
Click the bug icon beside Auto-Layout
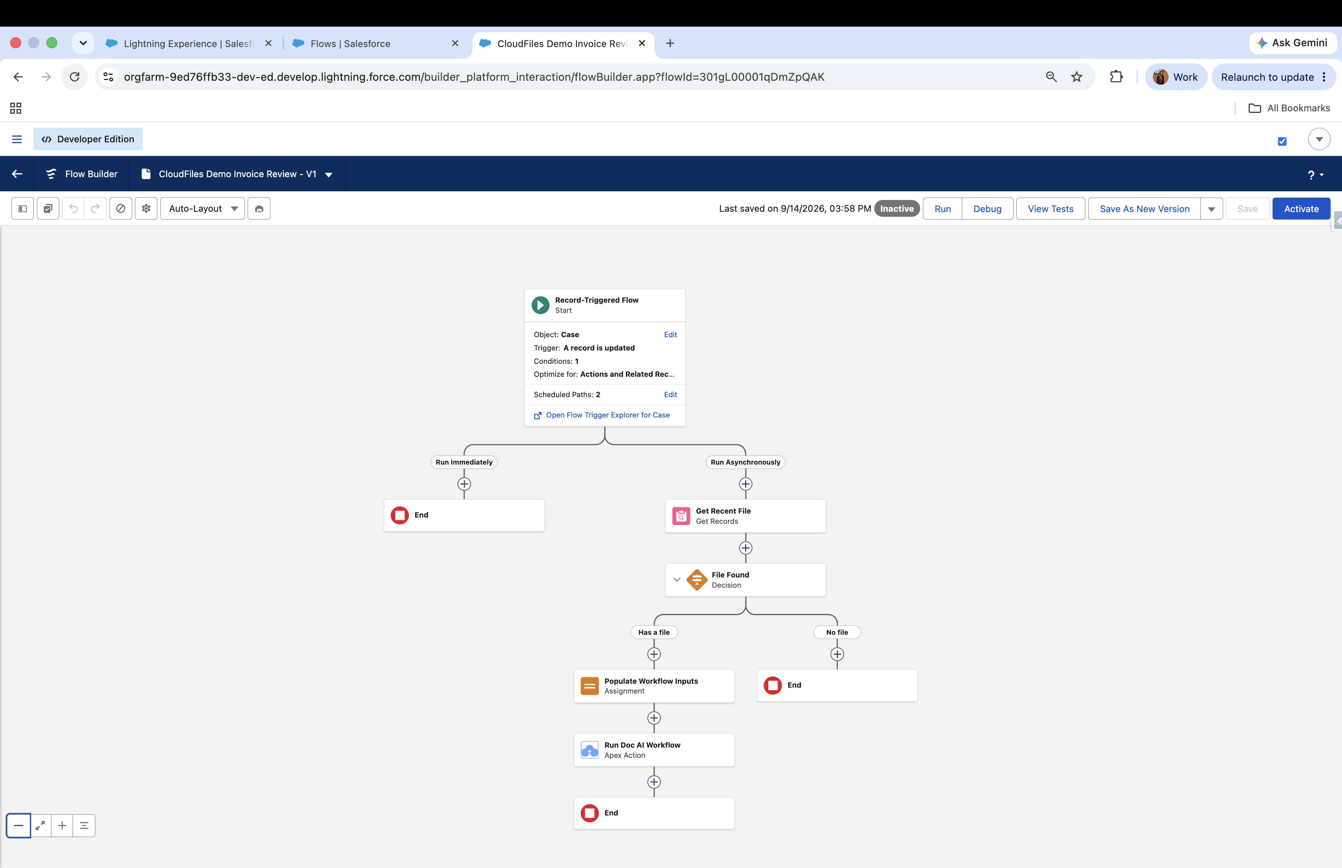[x=259, y=209]
